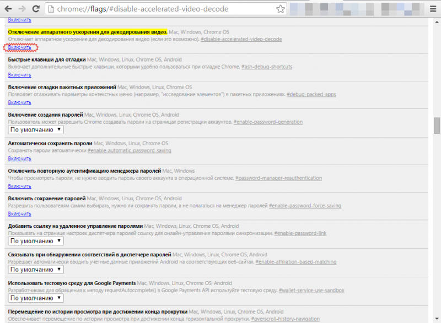This screenshot has width=441, height=323.
Task: Open the #ash-debug-shortcuts anchor link
Action: tap(267, 67)
